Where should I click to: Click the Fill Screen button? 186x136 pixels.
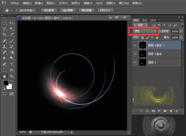tap(86, 10)
